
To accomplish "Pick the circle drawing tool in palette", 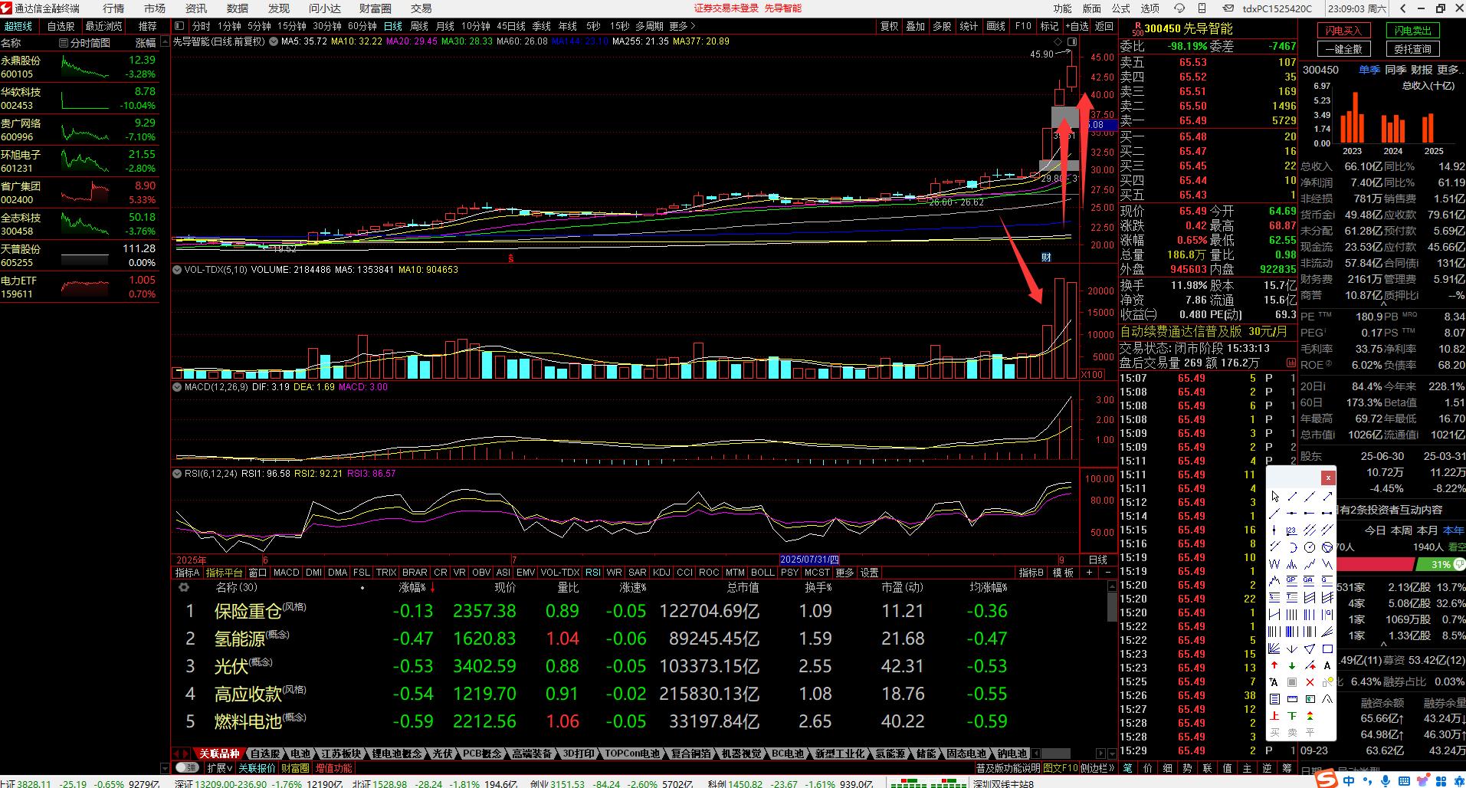I will (1310, 547).
